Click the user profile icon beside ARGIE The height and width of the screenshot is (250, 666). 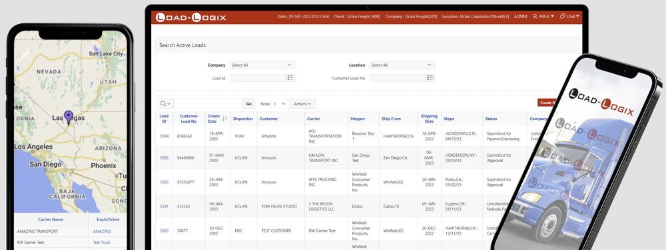535,17
